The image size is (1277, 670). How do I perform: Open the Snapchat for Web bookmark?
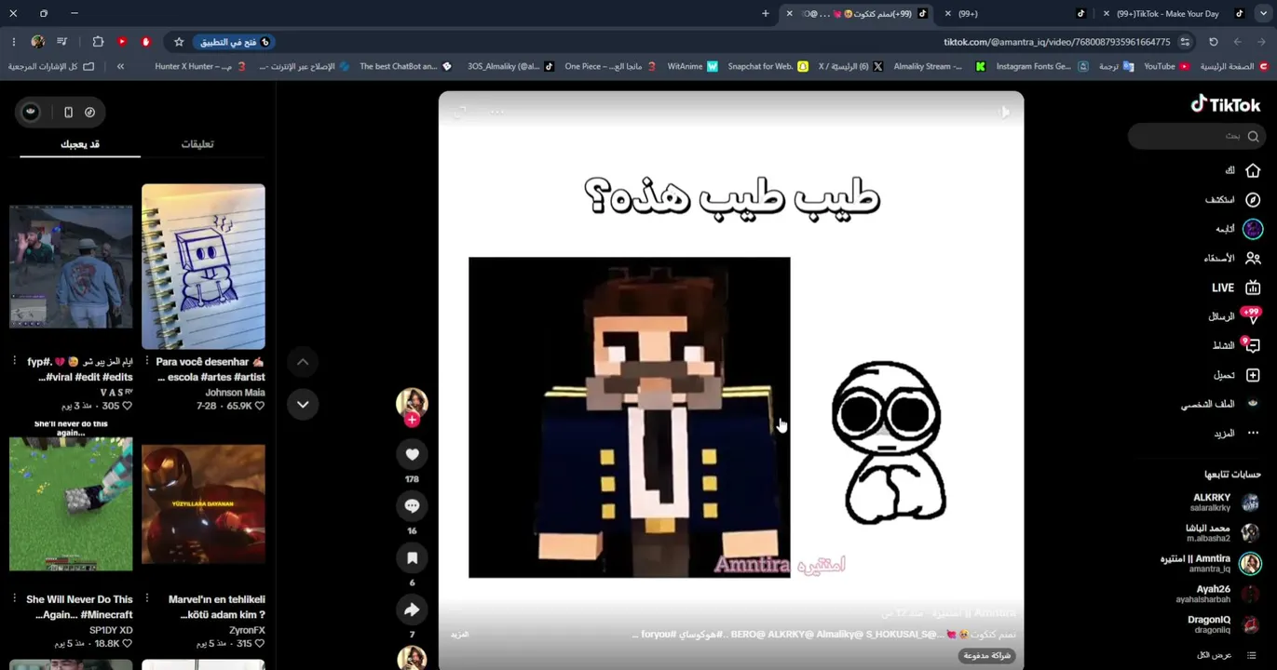point(768,66)
